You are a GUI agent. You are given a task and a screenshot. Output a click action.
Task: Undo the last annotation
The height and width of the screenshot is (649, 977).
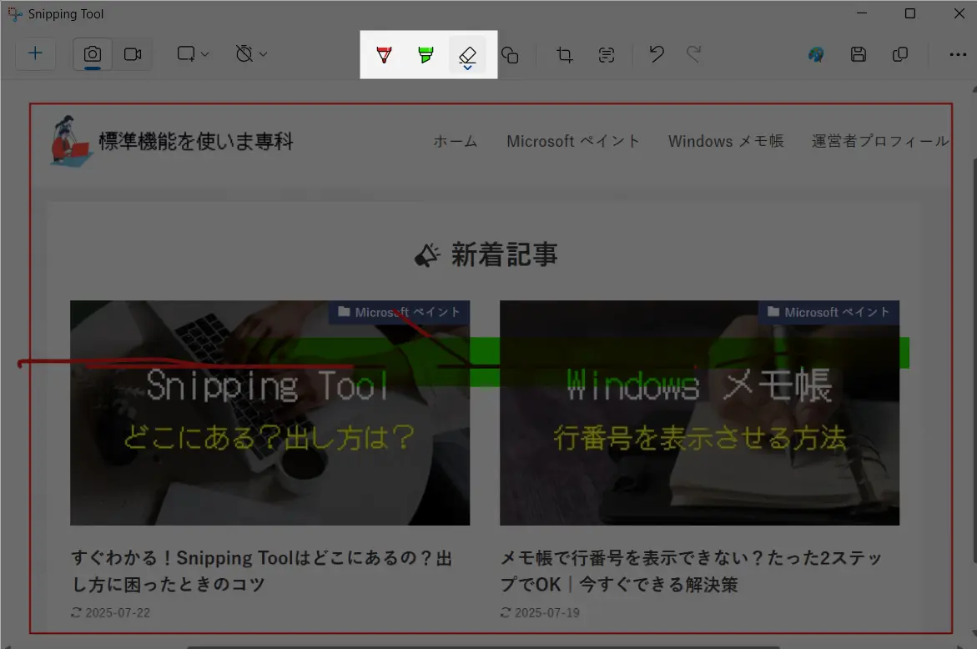coord(656,54)
